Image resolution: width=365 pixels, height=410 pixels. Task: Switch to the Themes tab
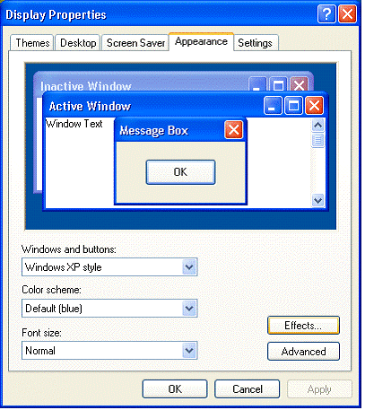point(32,43)
